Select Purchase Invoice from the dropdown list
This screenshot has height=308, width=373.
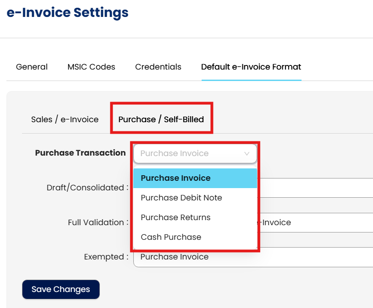(176, 178)
